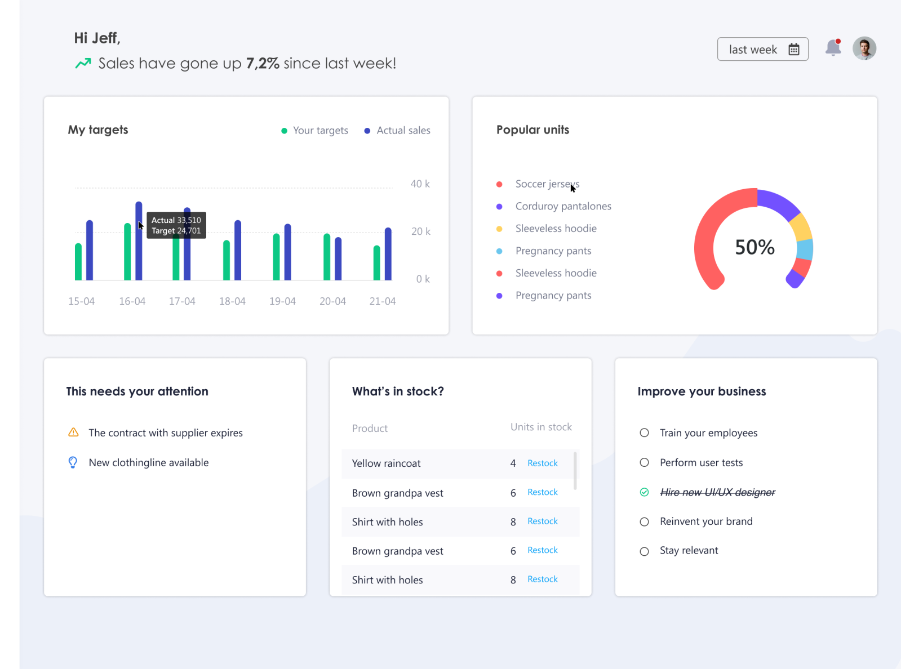Click the scrollbar in the stock list
901x669 pixels.
point(575,470)
